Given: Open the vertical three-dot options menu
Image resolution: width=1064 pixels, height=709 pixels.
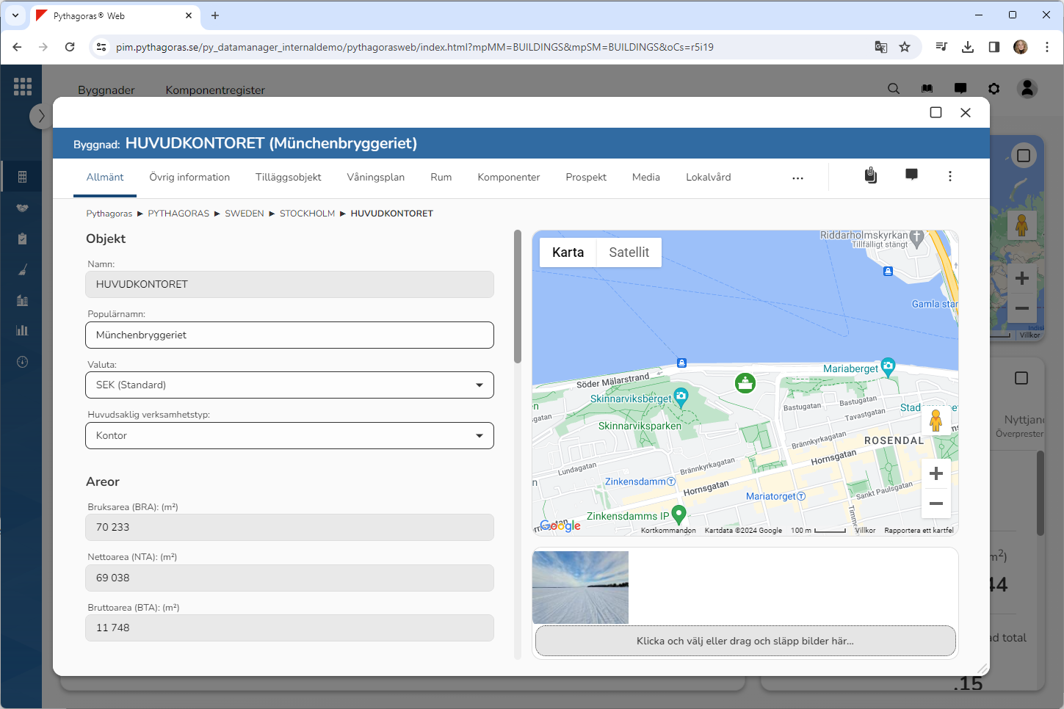Looking at the screenshot, I should pyautogui.click(x=949, y=176).
